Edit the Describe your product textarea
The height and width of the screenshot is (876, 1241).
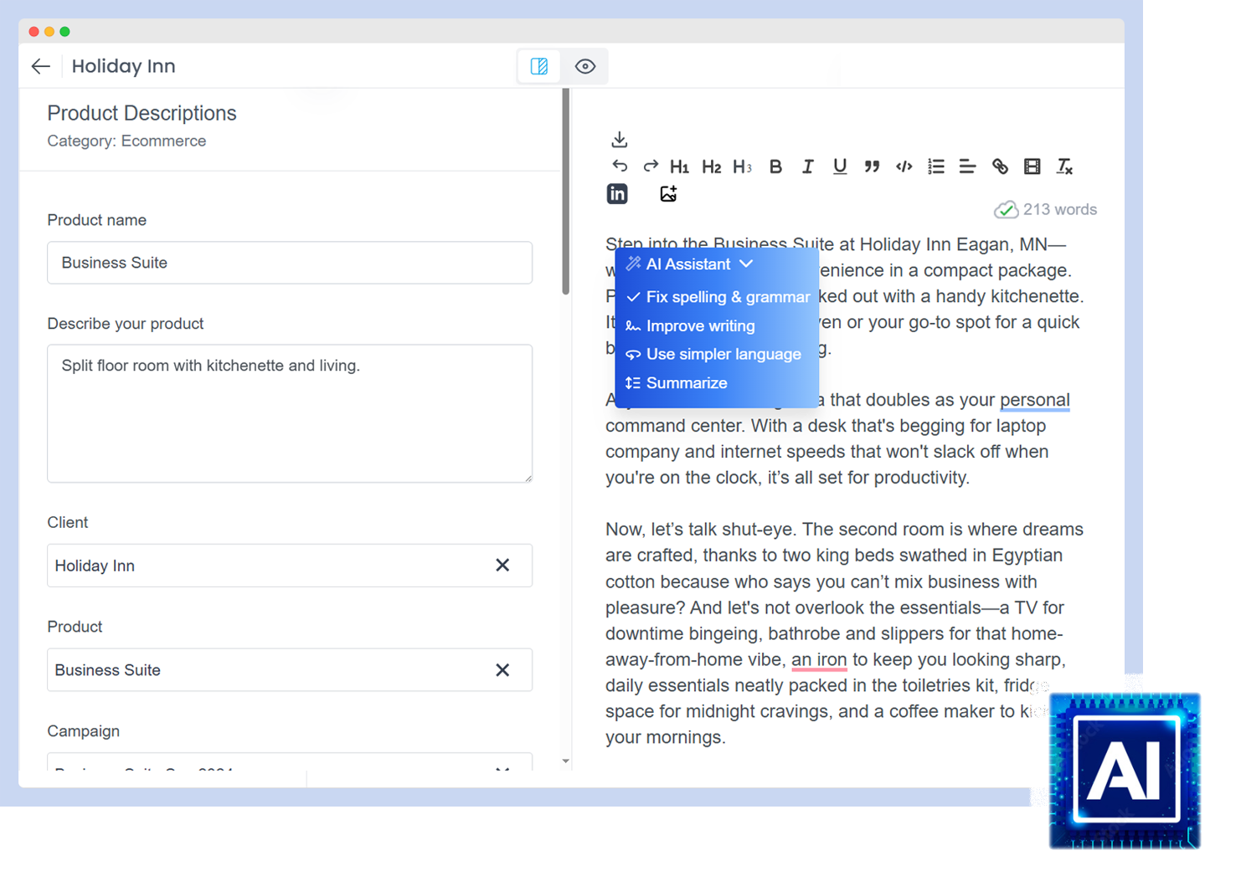tap(290, 413)
